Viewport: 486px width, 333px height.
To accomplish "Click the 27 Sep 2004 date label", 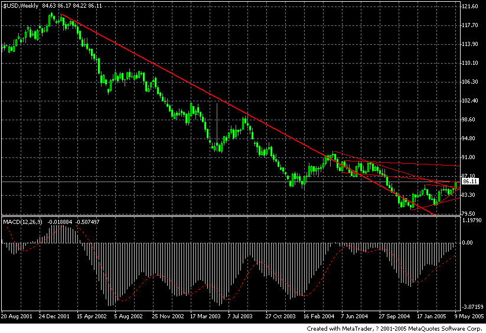I will [x=394, y=316].
